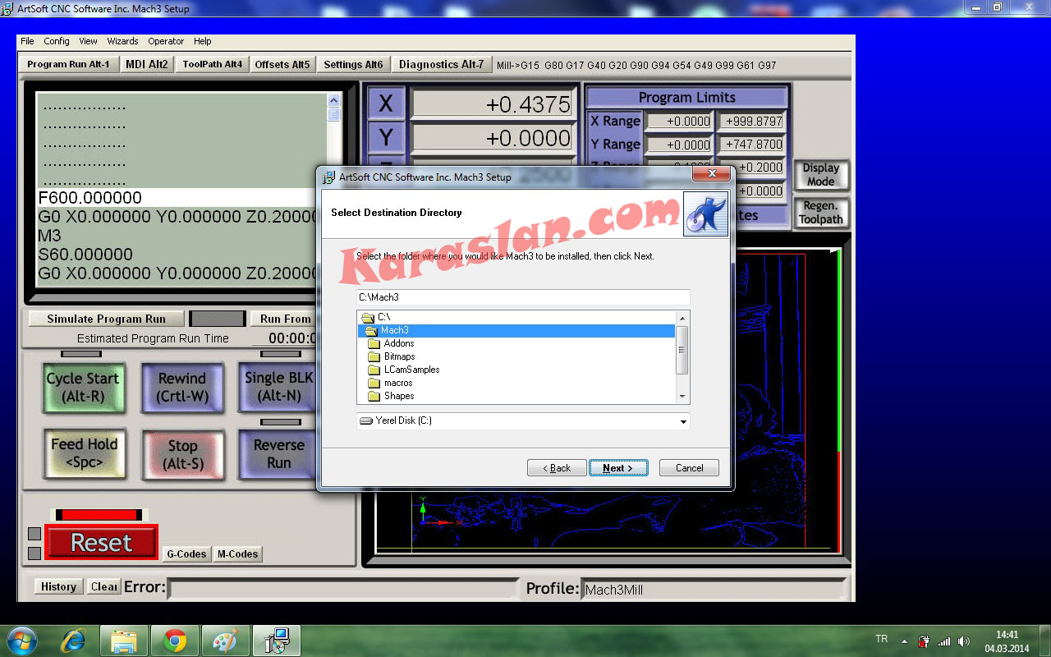Clear the error message

(104, 586)
